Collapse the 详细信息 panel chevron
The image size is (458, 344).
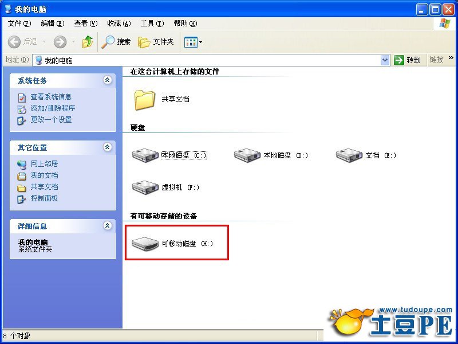108,225
